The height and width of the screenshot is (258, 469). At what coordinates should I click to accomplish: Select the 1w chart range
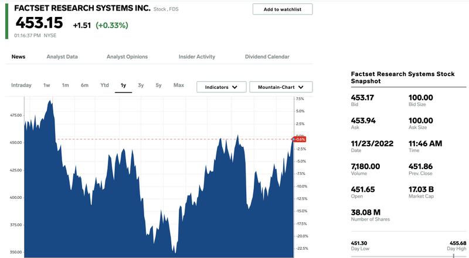47,85
